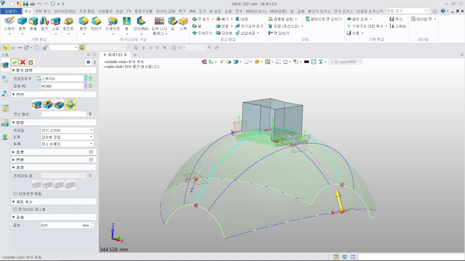The image size is (465, 261).
Task: Choose the 돌출 (Extrude) tool
Action: point(33,21)
